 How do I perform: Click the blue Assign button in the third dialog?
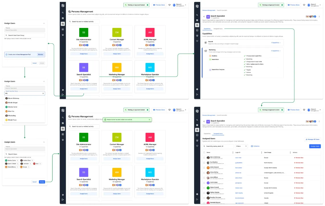pos(42,182)
